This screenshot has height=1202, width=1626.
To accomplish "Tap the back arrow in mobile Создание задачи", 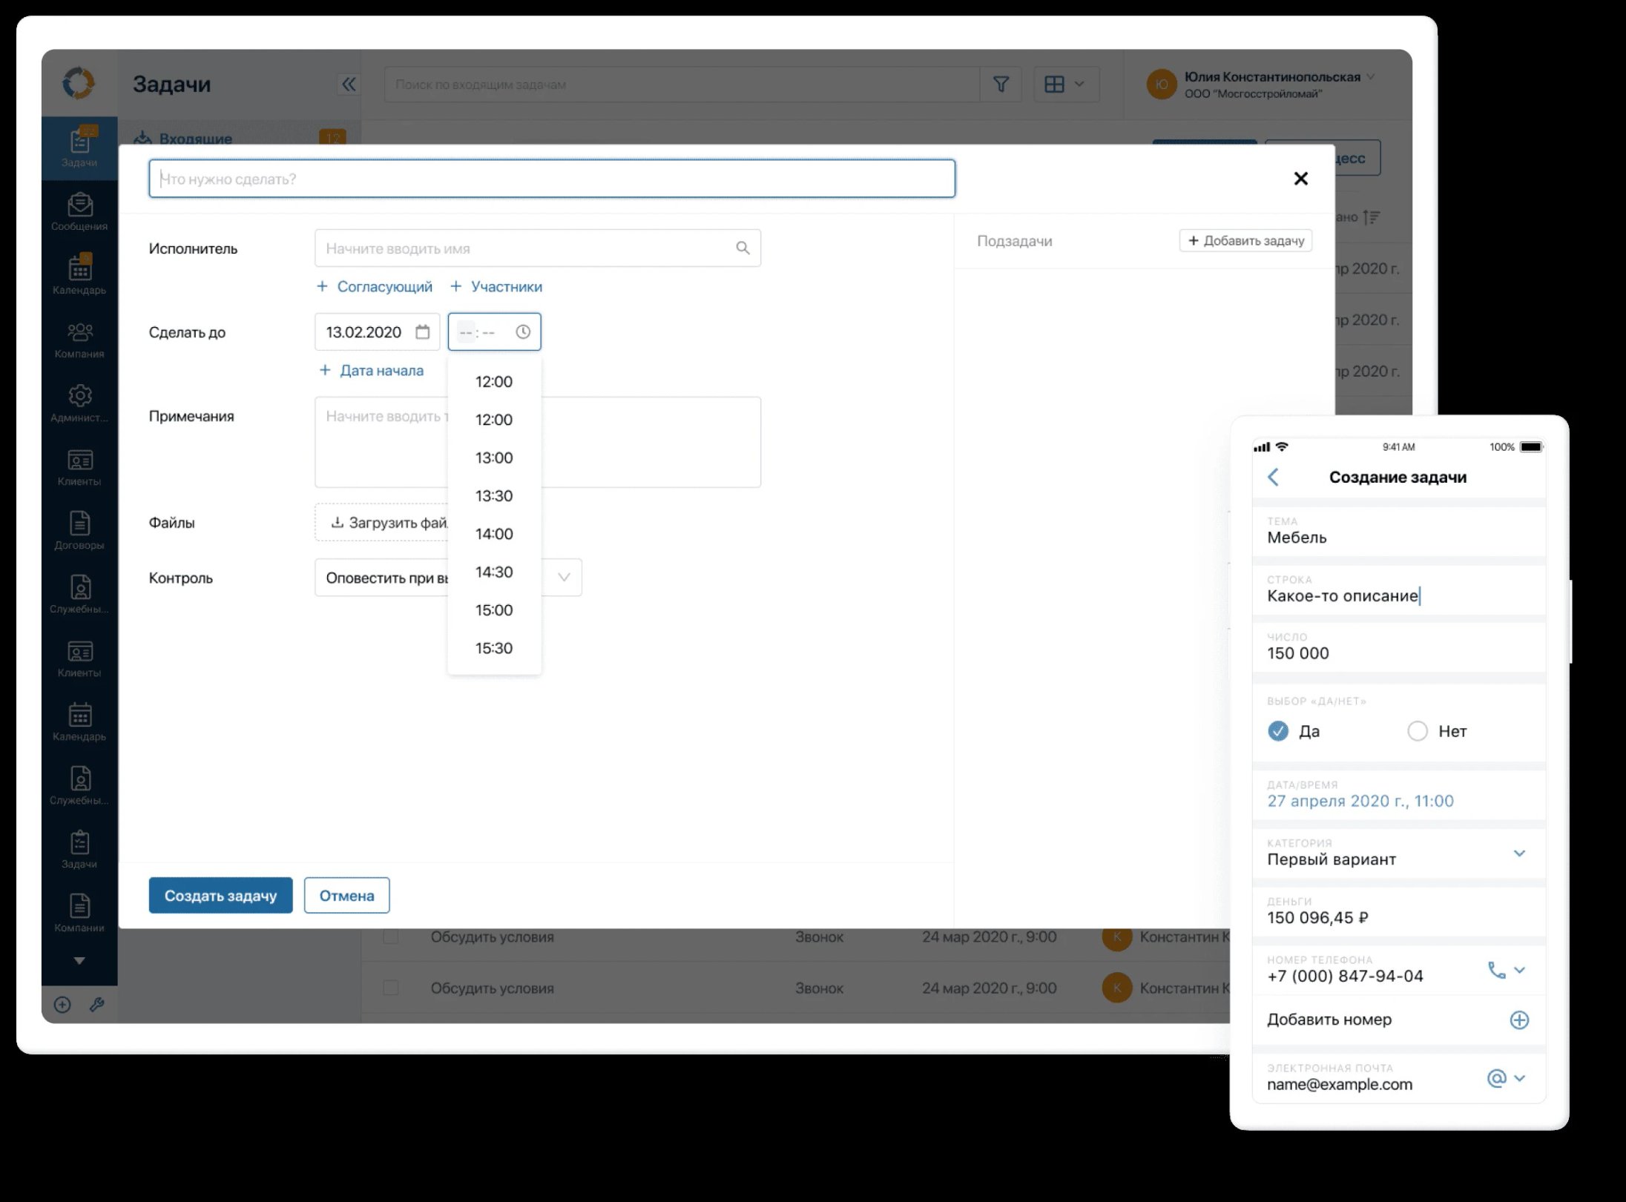I will click(1274, 477).
